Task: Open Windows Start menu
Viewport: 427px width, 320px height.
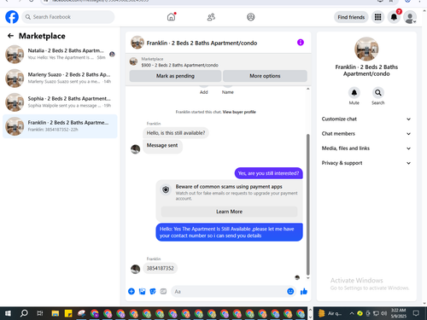Action: (x=8, y=313)
